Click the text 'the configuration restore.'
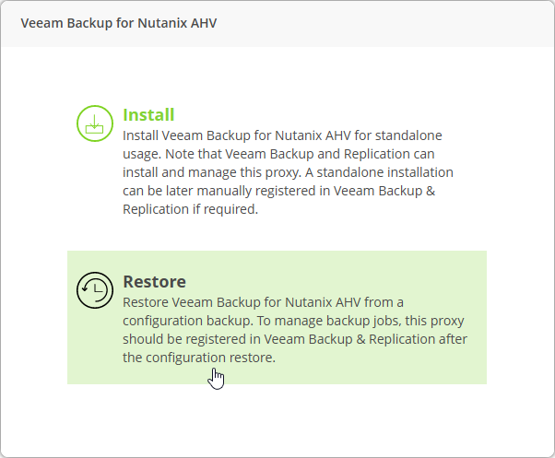This screenshot has height=458, width=555. tap(199, 358)
